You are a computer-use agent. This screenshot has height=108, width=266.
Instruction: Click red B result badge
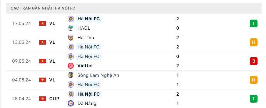[x=253, y=61]
